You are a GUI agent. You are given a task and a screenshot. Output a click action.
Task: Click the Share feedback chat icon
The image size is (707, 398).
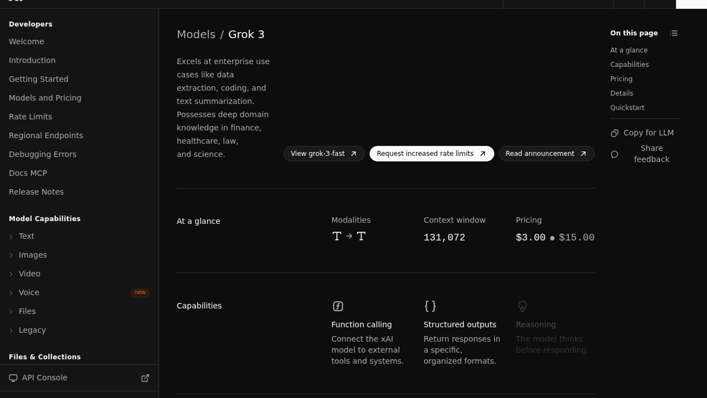(x=614, y=154)
